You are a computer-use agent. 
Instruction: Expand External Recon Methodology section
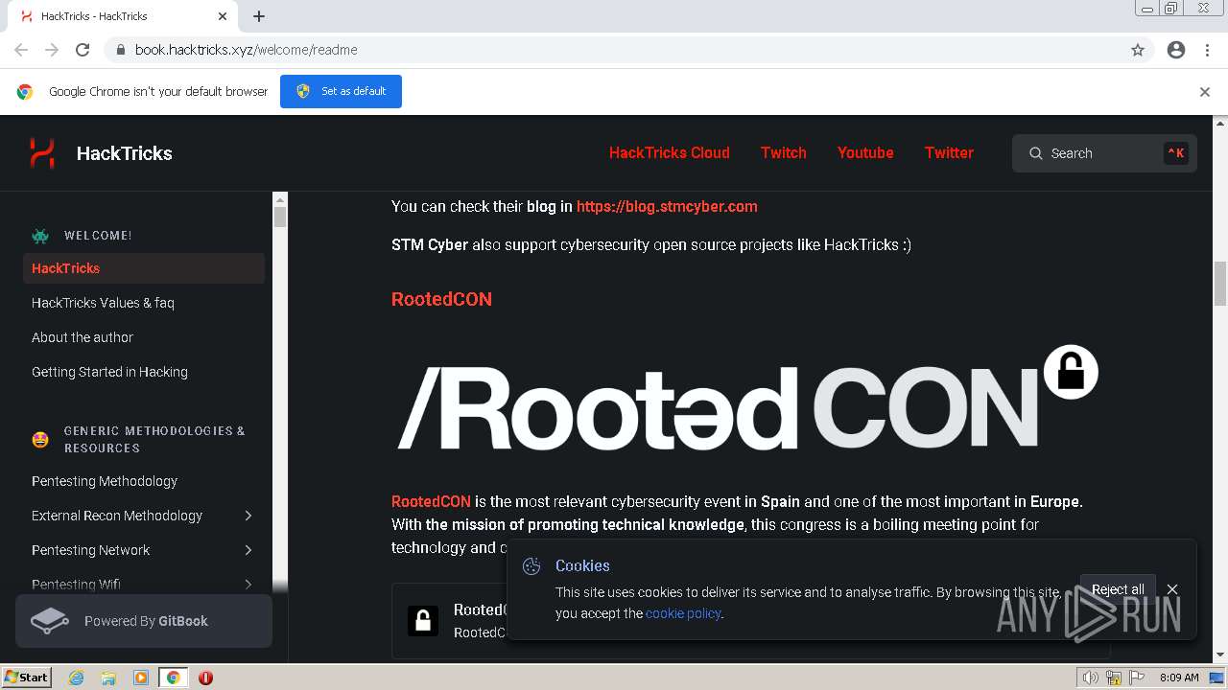tap(248, 516)
